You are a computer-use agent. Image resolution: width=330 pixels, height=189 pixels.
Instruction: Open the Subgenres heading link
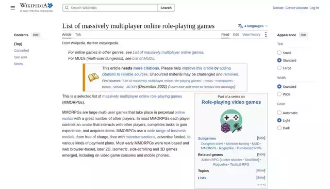coord(207,138)
